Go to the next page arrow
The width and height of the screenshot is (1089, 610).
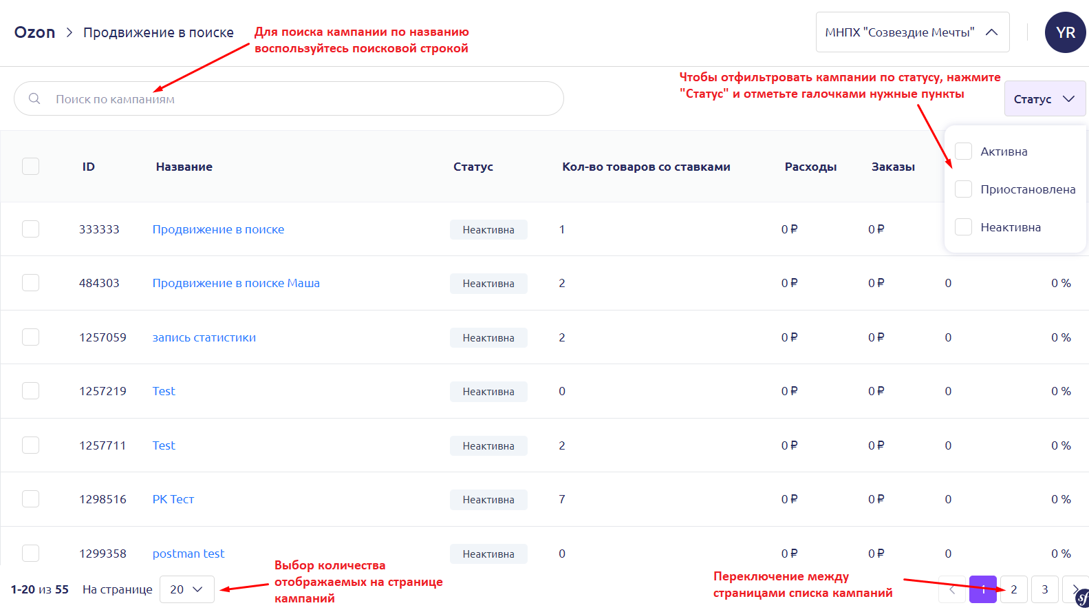click(x=1075, y=589)
